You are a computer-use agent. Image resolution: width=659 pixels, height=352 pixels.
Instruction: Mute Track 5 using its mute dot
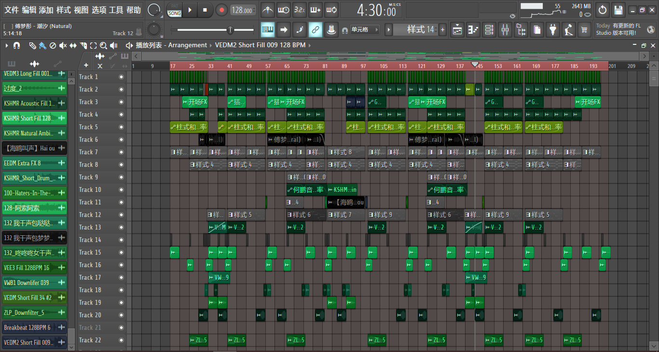[121, 127]
